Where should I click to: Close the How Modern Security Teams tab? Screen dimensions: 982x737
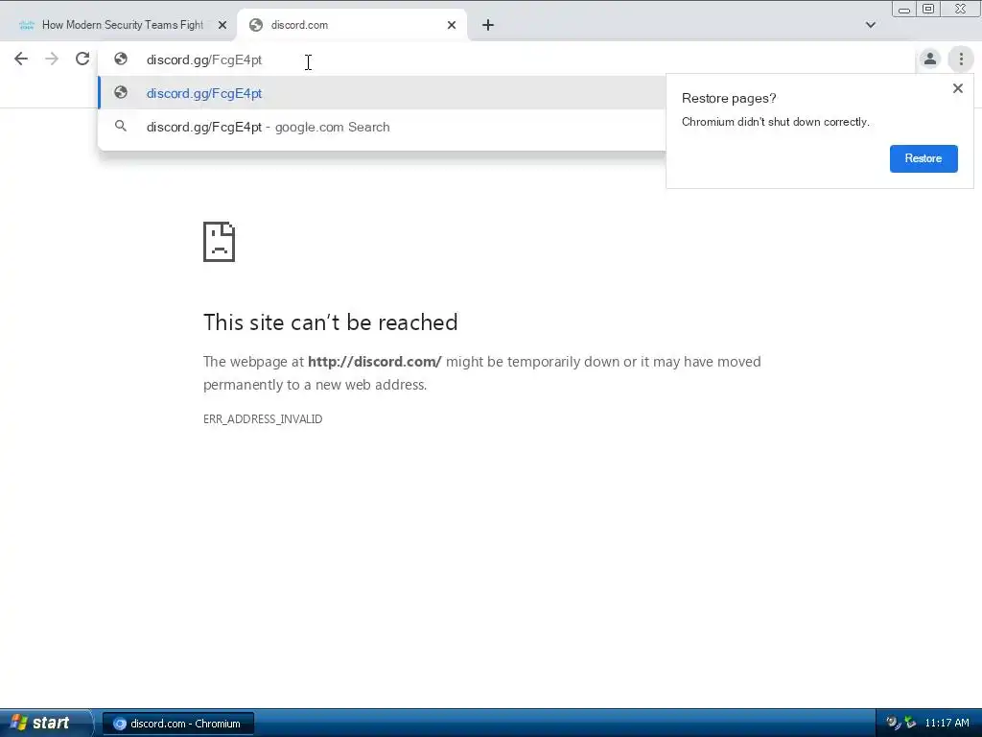pyautogui.click(x=222, y=25)
